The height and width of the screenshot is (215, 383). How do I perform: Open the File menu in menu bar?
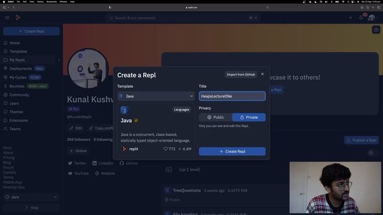point(19,1)
